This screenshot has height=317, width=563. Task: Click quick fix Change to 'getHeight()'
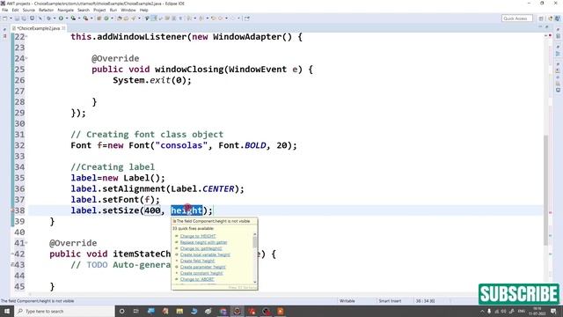(x=201, y=248)
